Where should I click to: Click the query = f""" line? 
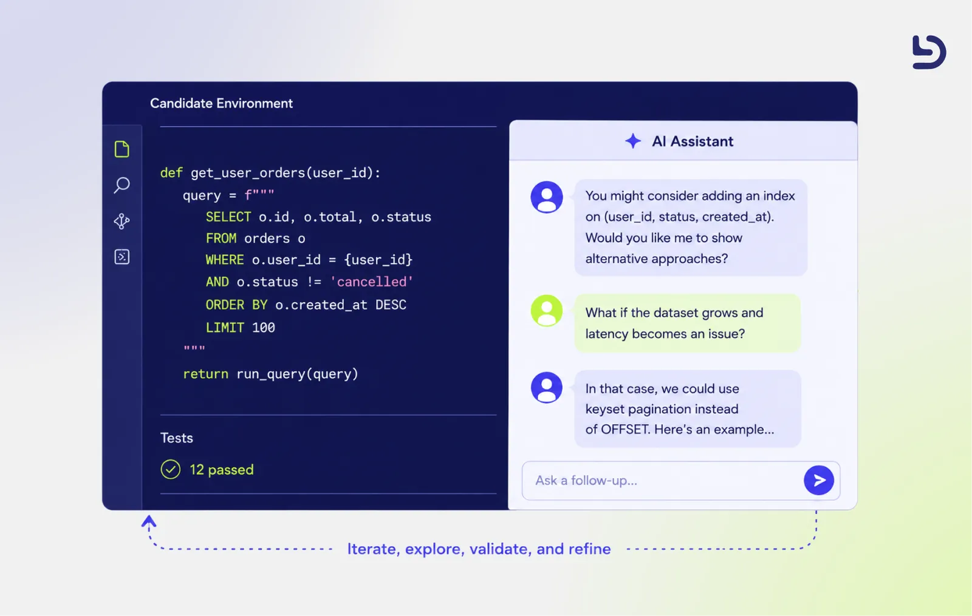pos(228,195)
